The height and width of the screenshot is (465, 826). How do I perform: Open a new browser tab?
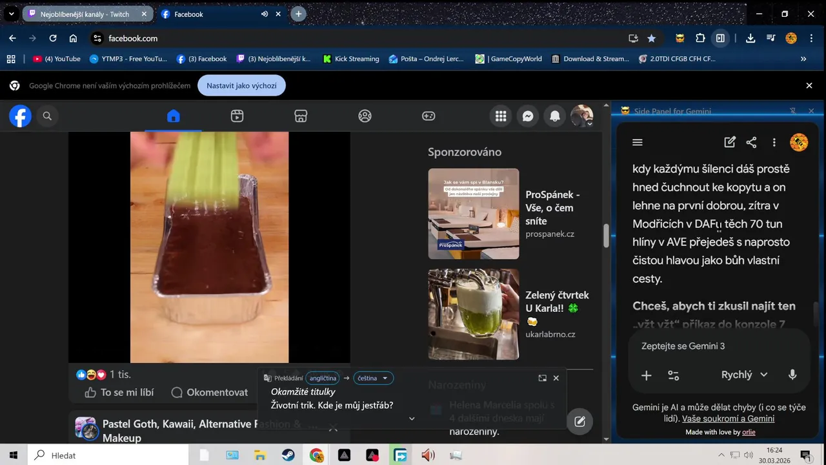tap(298, 14)
